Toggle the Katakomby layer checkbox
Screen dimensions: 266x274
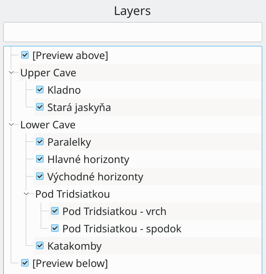[x=40, y=245]
